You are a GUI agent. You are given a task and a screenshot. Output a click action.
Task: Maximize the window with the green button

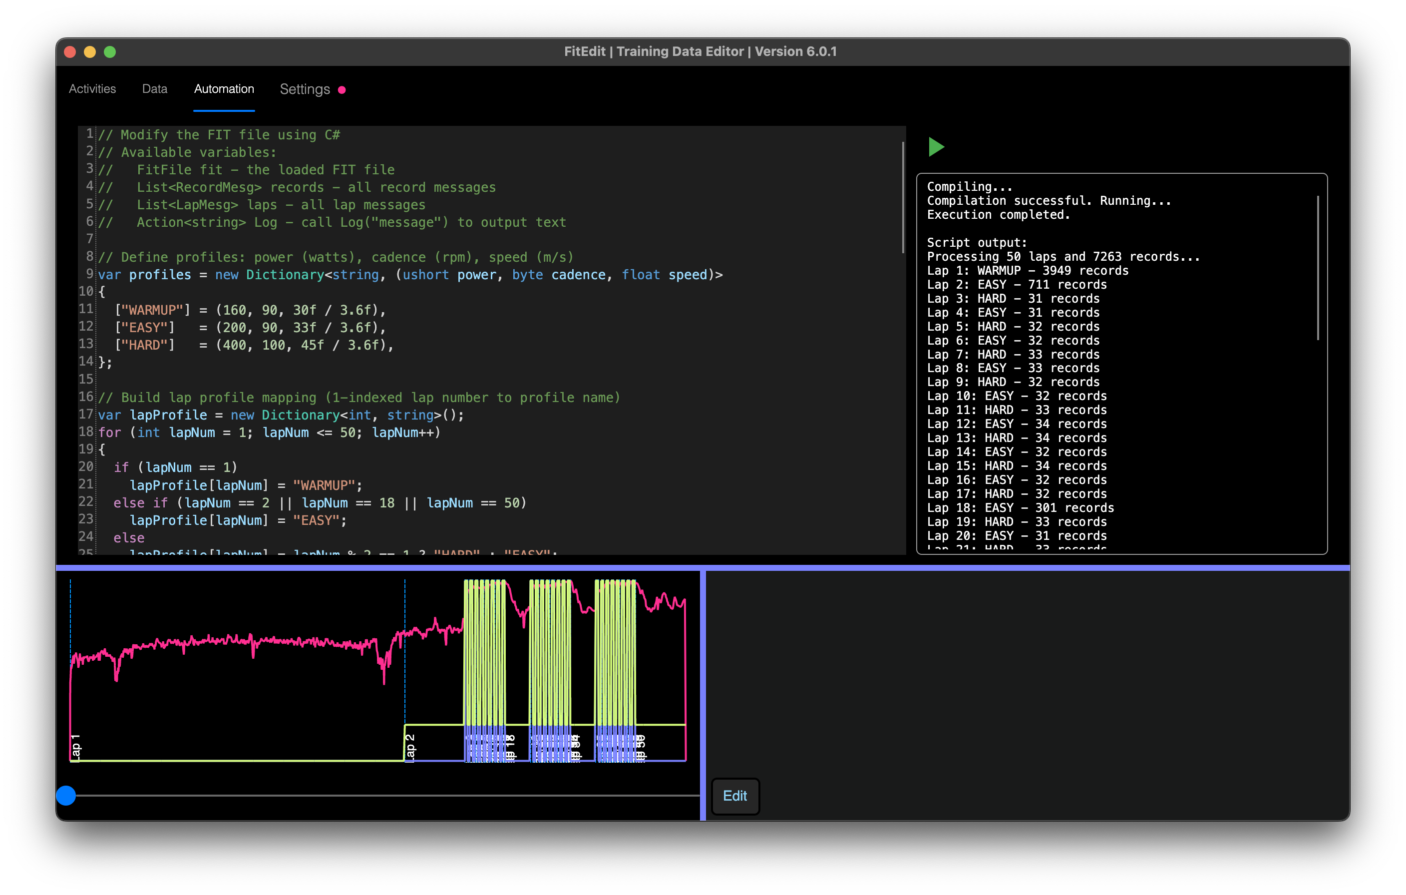click(110, 52)
